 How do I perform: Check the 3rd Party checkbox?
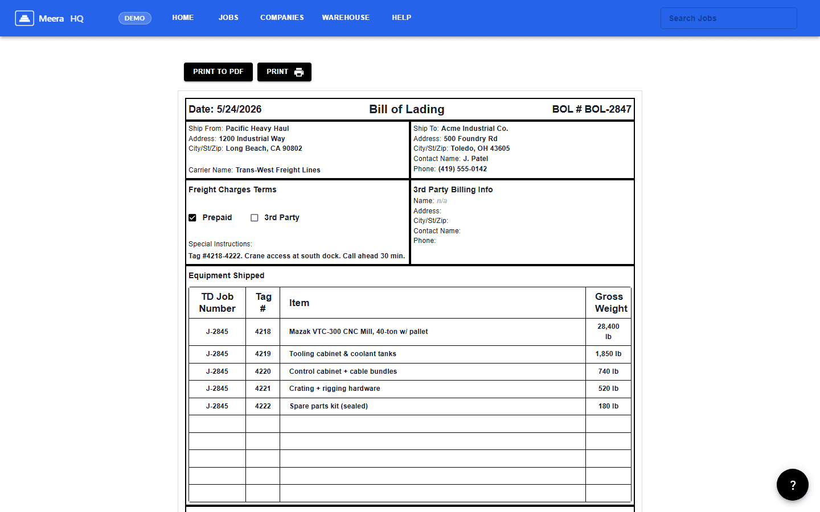click(255, 218)
